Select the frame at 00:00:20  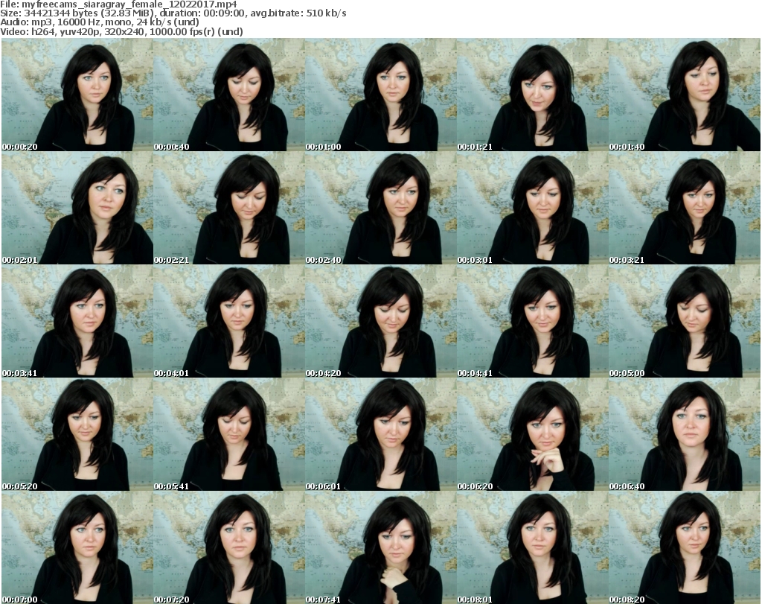[x=77, y=95]
